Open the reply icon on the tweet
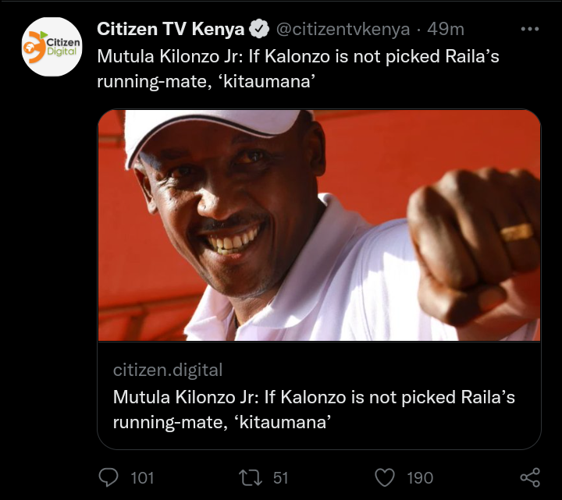This screenshot has width=562, height=500. [x=108, y=477]
